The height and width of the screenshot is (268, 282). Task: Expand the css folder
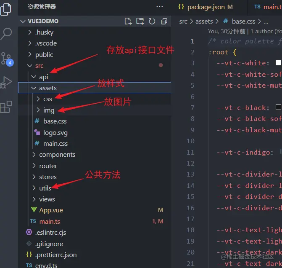point(38,99)
